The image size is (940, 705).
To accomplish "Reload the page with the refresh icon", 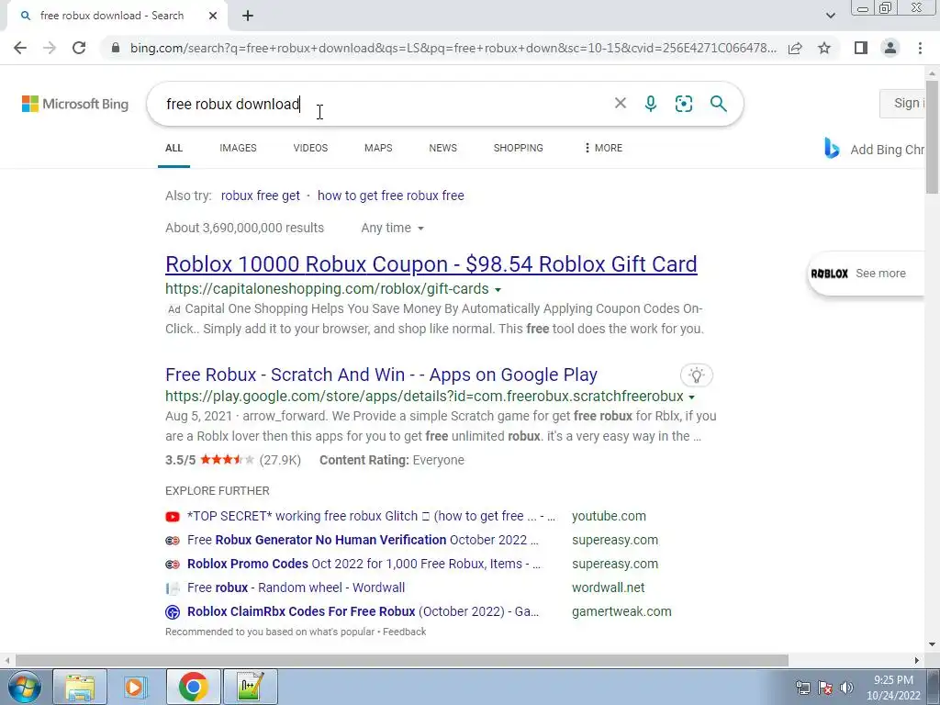I will click(x=79, y=48).
